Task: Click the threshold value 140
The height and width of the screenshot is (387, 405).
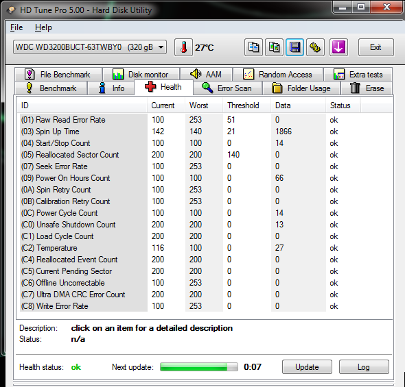Action: [x=233, y=155]
